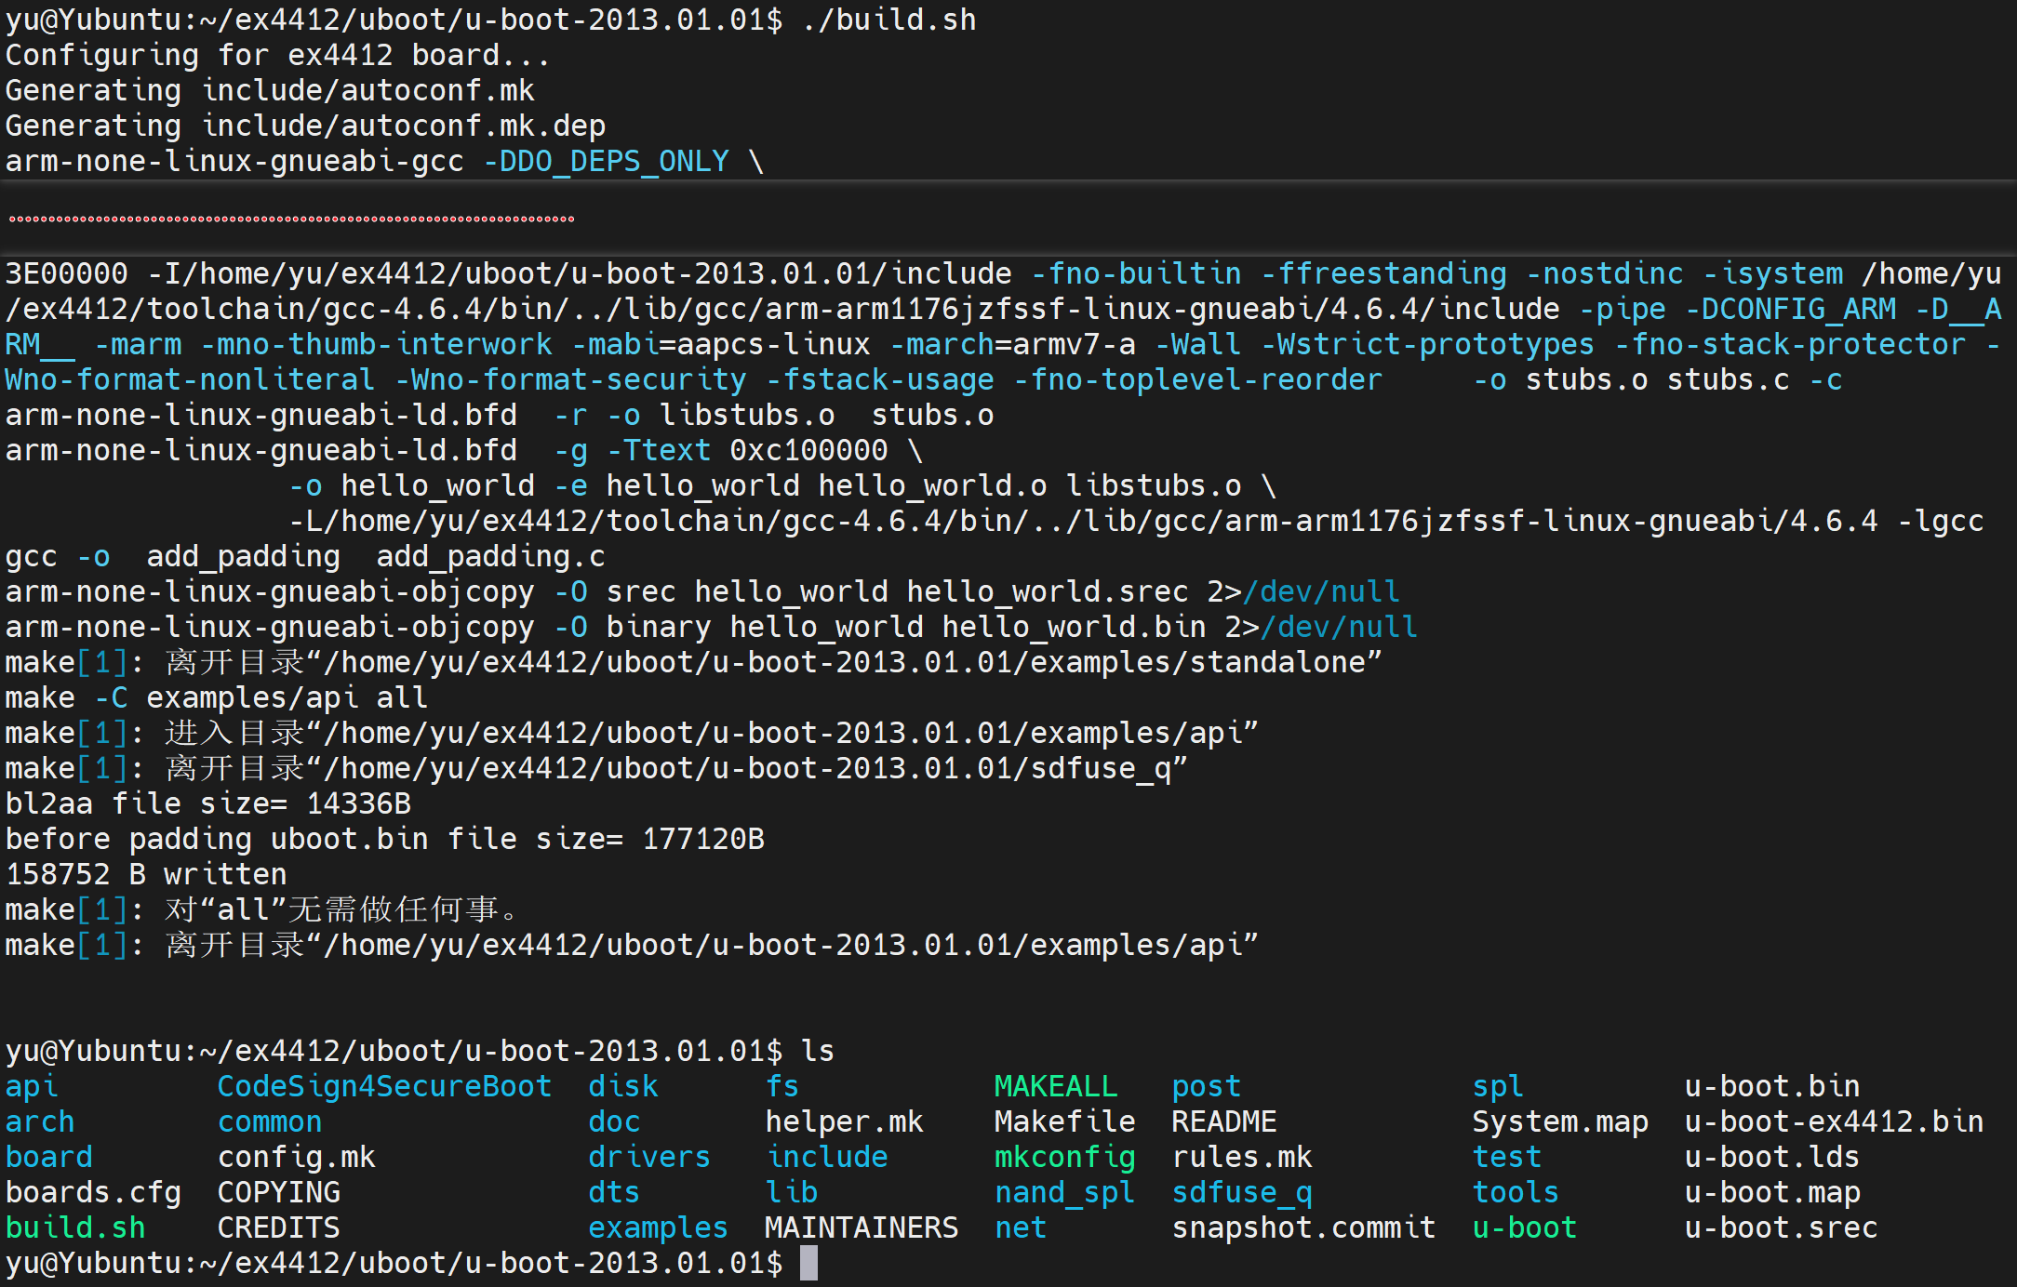Image resolution: width=2017 pixels, height=1287 pixels.
Task: Click the ./build.sh command text
Action: point(888,20)
